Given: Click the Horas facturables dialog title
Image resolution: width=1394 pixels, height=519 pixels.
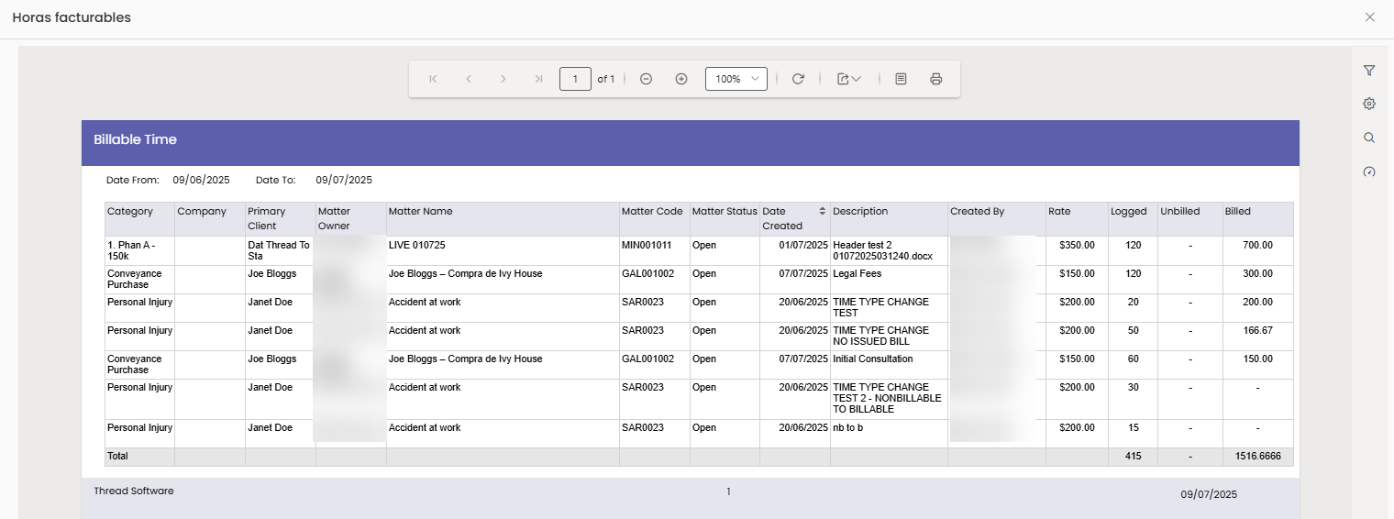Looking at the screenshot, I should 72,17.
